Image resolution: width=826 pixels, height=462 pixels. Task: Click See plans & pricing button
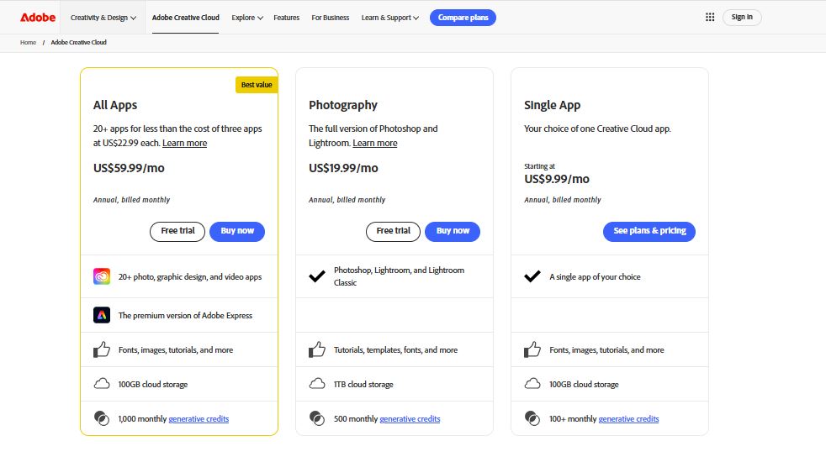649,232
